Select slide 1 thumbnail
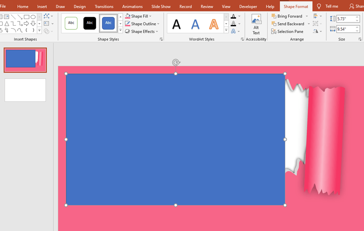 (x=25, y=60)
